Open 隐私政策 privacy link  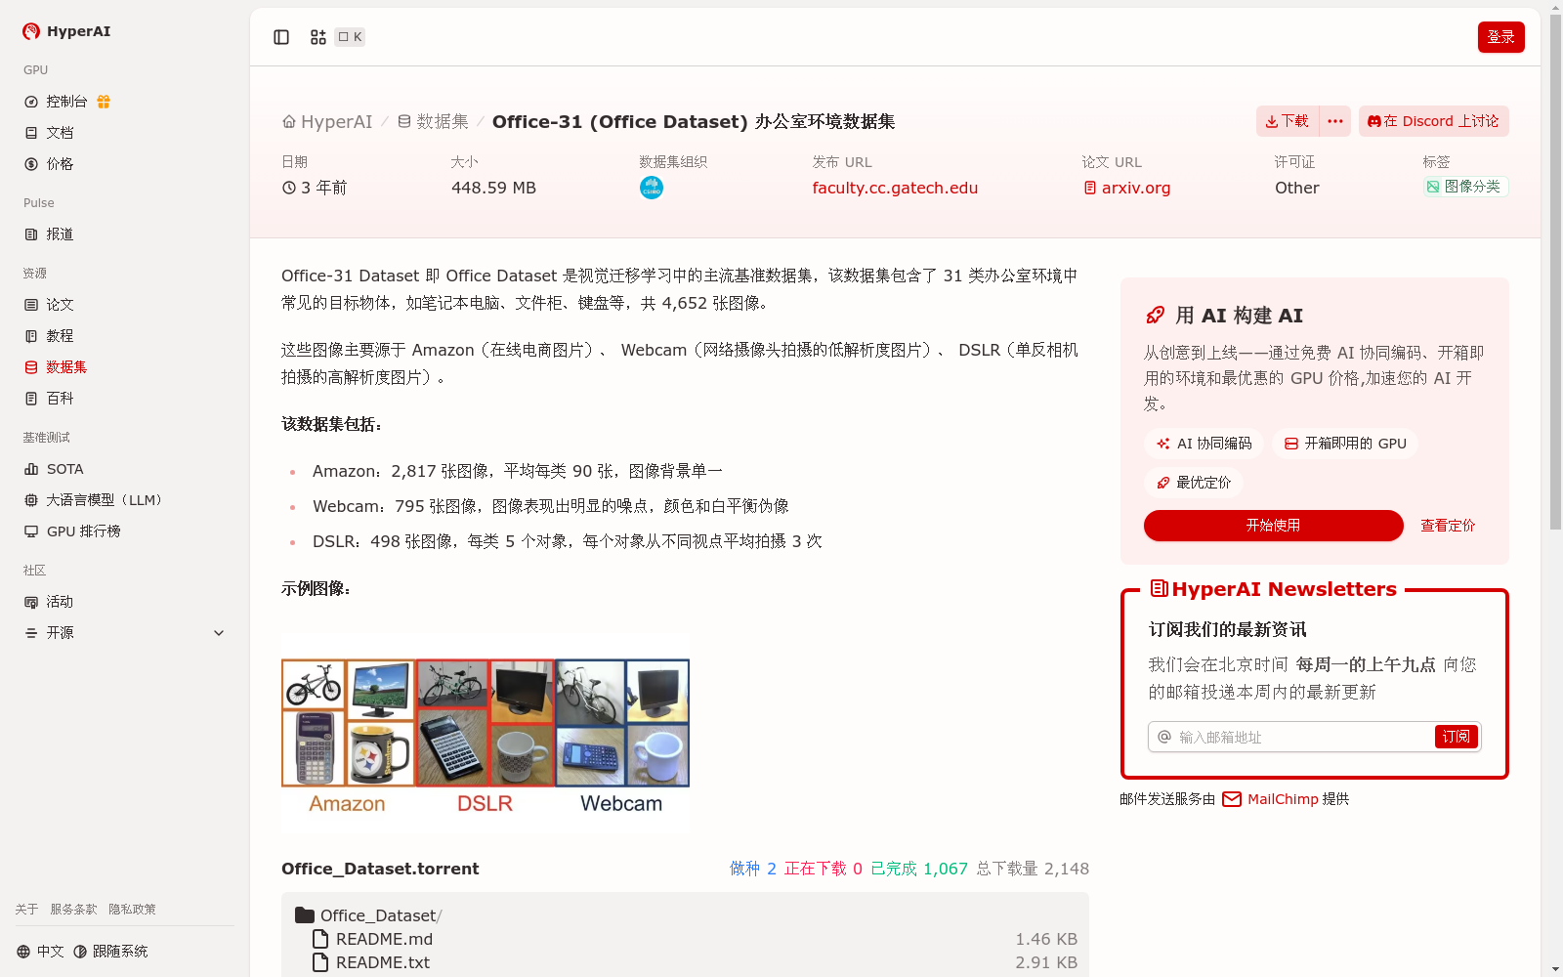point(132,910)
